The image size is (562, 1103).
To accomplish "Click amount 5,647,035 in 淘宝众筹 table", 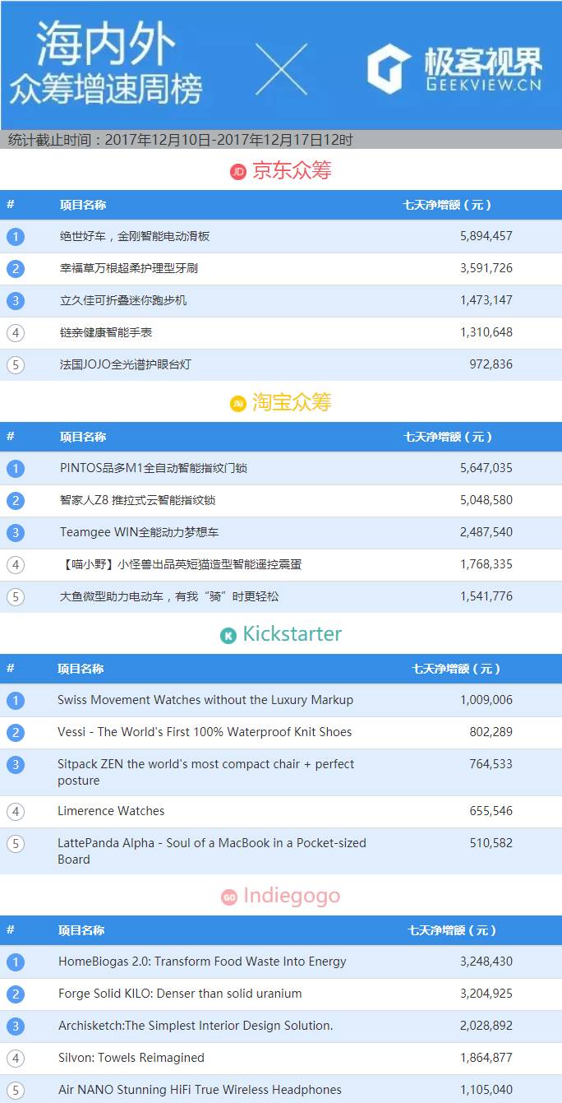I will click(486, 468).
